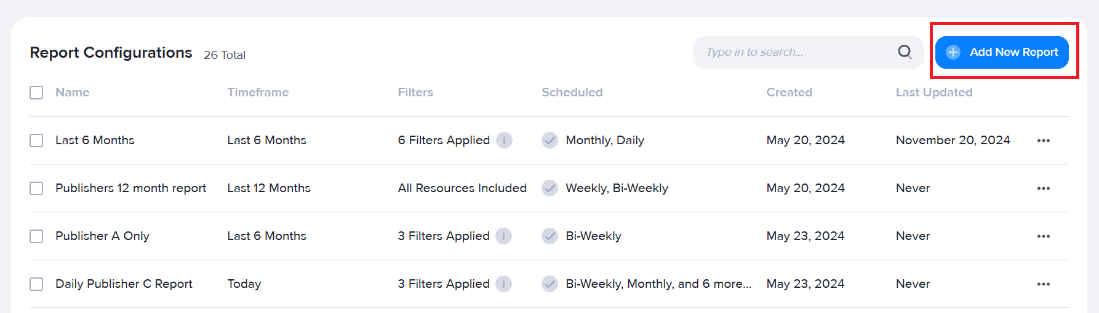
Task: Click the Add New Report button
Action: click(x=1002, y=52)
